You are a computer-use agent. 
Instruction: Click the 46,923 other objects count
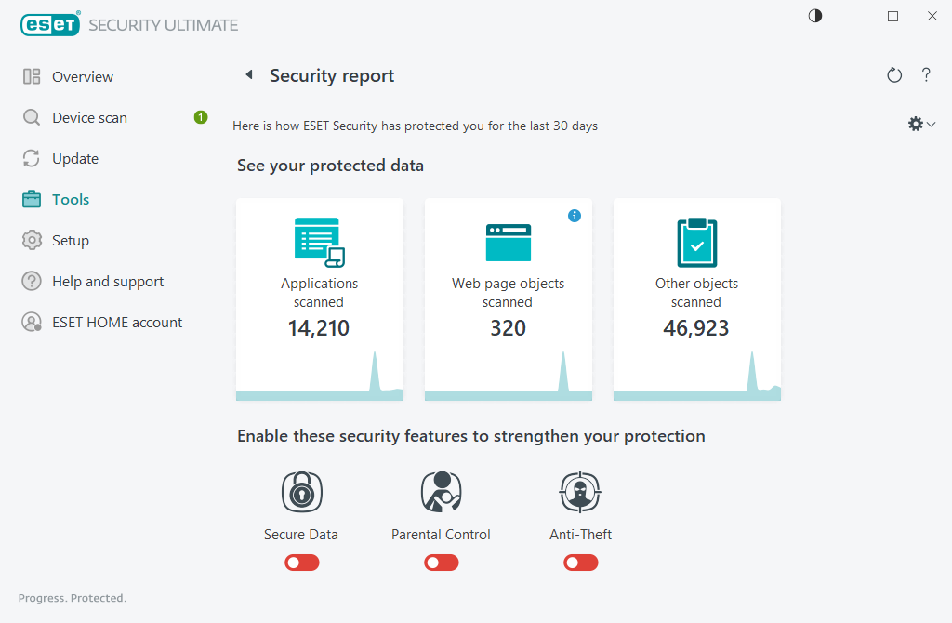tap(695, 328)
